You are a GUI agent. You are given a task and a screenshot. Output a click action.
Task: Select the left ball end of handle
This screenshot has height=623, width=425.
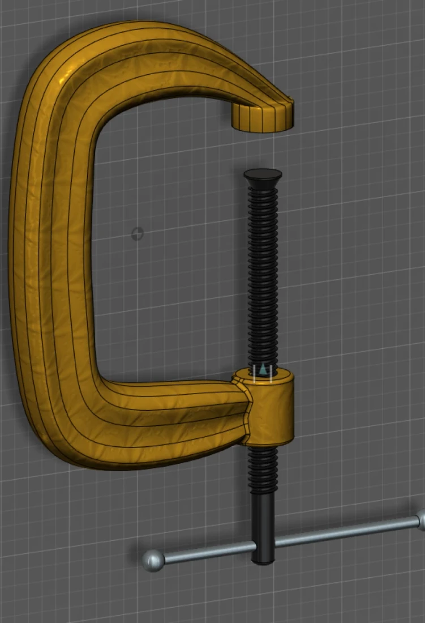pos(153,560)
